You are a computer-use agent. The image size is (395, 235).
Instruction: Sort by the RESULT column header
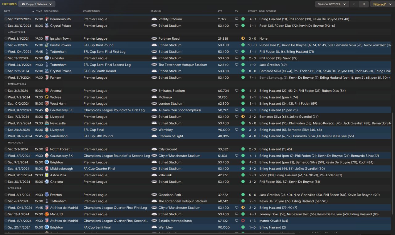click(x=252, y=11)
